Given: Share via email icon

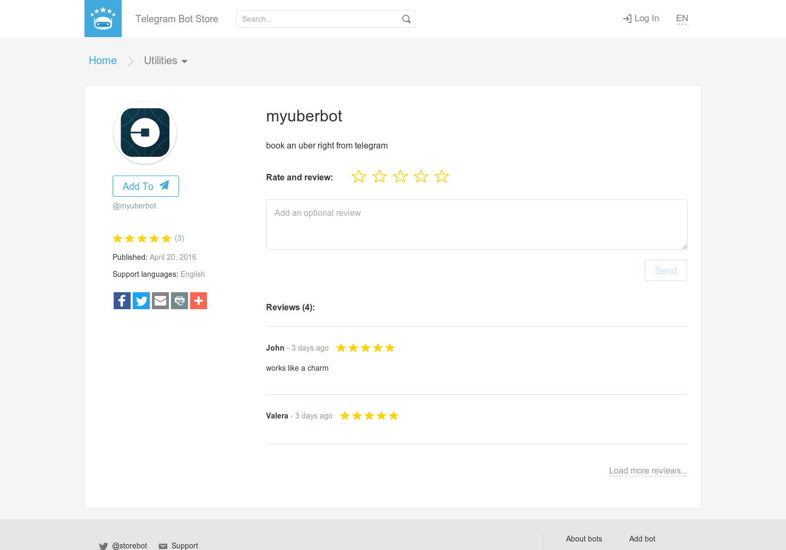Looking at the screenshot, I should (160, 301).
